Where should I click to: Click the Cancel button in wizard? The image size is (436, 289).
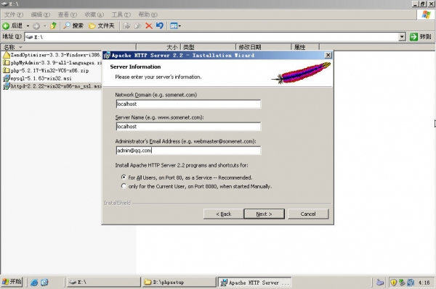coord(308,214)
